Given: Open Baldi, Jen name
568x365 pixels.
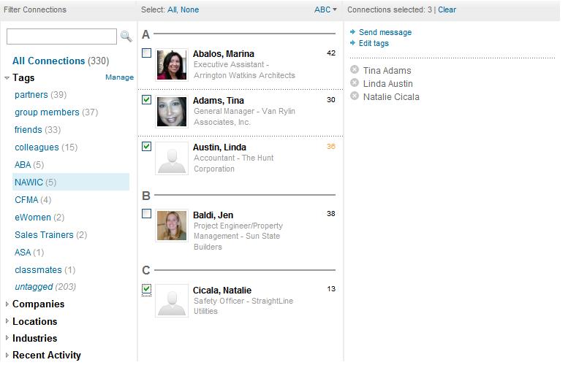Looking at the screenshot, I should pos(213,215).
